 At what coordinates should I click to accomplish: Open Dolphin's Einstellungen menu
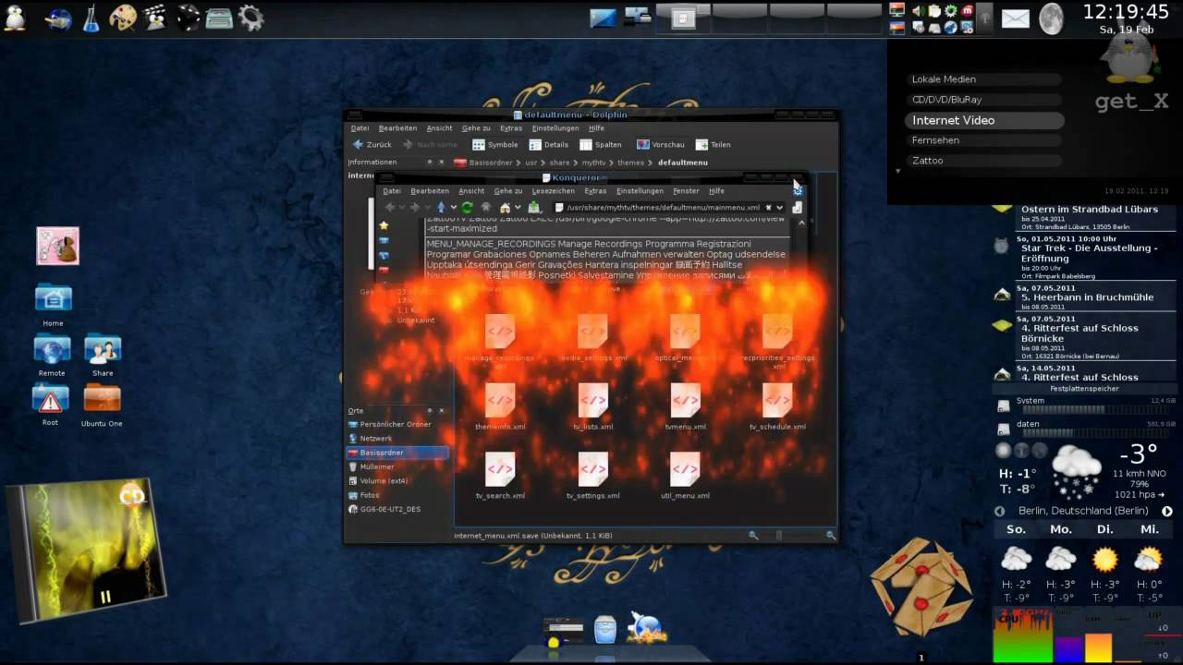click(x=555, y=128)
